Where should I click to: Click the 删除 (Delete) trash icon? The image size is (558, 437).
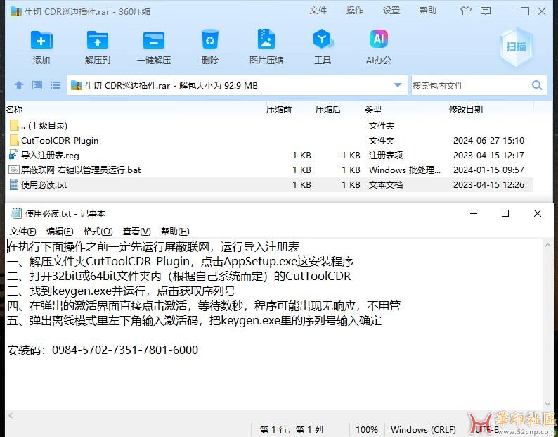point(209,41)
